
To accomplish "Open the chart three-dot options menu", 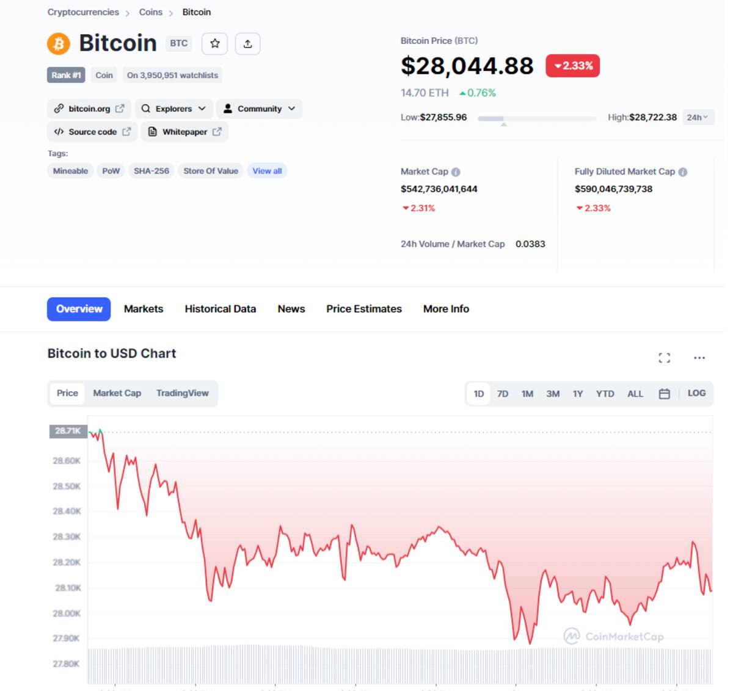I will [x=699, y=358].
